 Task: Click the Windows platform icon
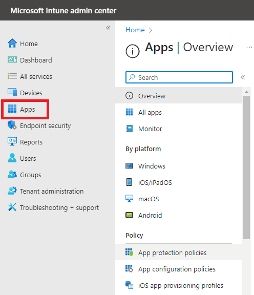point(129,166)
